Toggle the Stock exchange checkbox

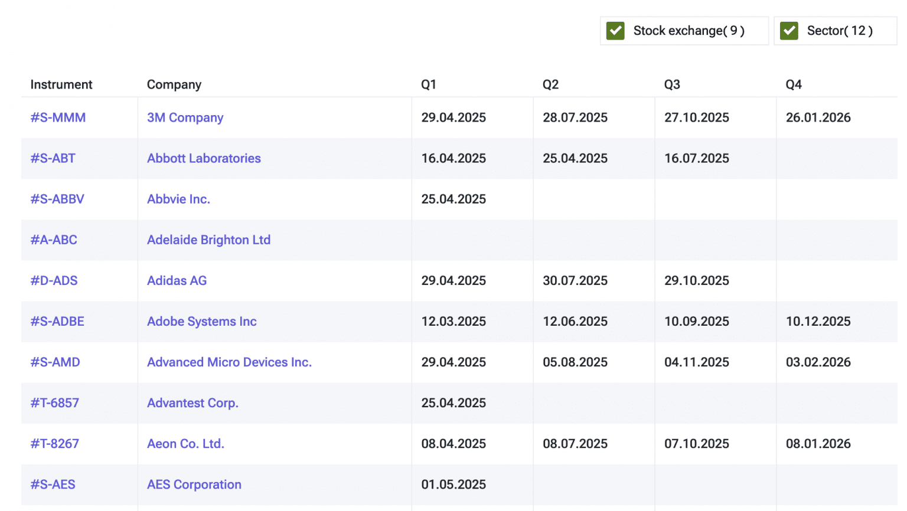615,31
